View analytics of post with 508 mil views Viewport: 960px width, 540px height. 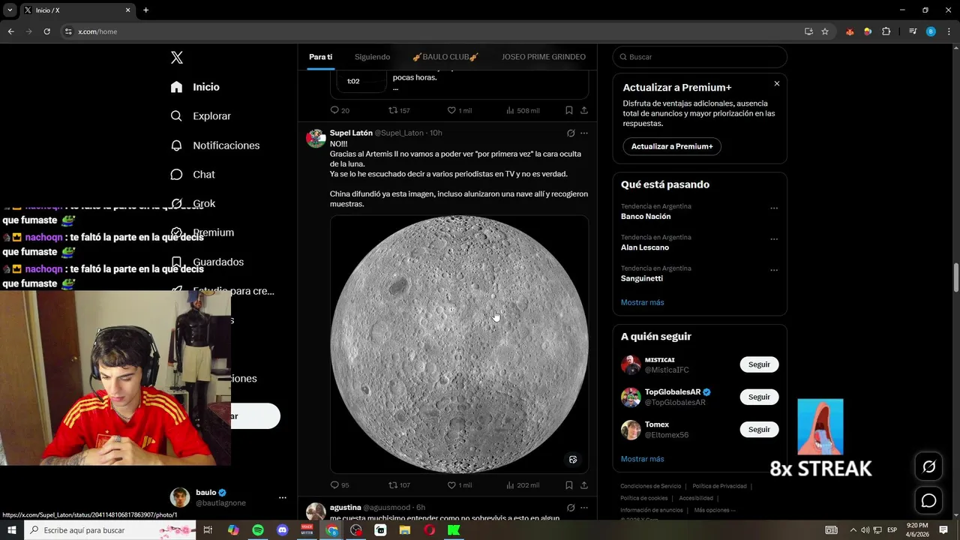(522, 110)
